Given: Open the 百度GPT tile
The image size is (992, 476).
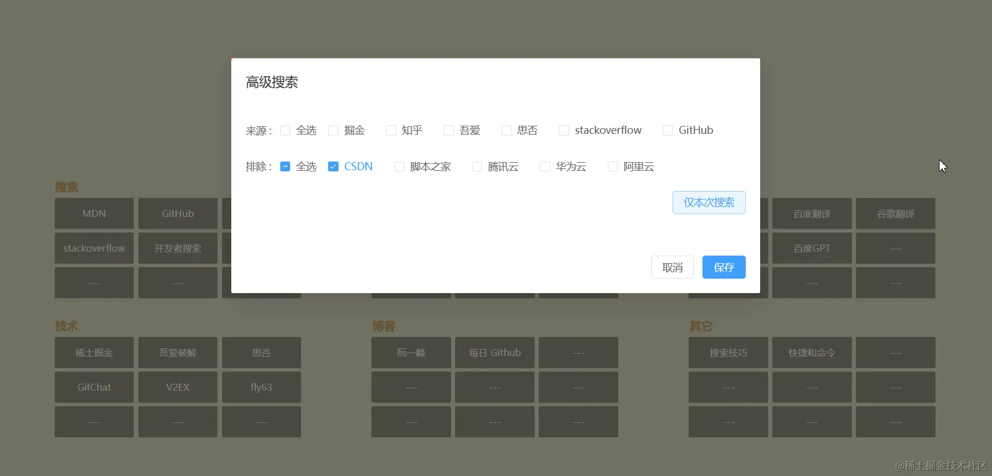Looking at the screenshot, I should 812,248.
